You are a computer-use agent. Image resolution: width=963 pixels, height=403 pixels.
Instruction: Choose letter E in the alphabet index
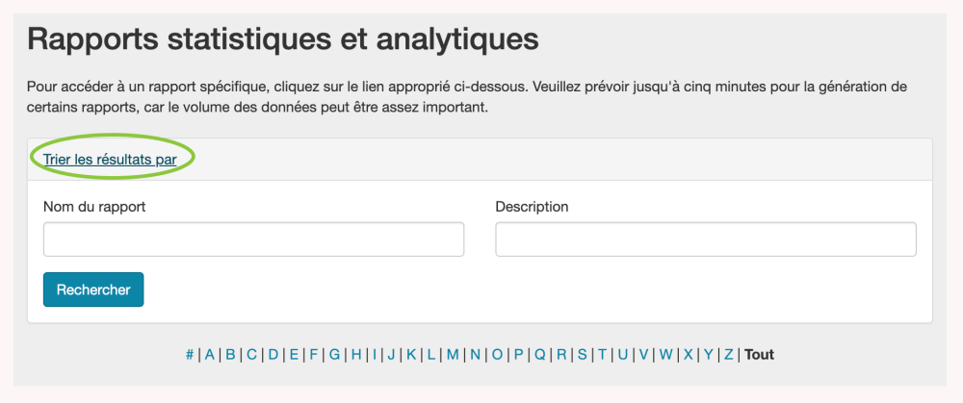294,354
